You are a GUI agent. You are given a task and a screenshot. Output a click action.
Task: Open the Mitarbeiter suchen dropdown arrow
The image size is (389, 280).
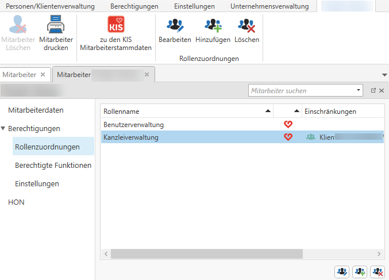click(x=359, y=90)
